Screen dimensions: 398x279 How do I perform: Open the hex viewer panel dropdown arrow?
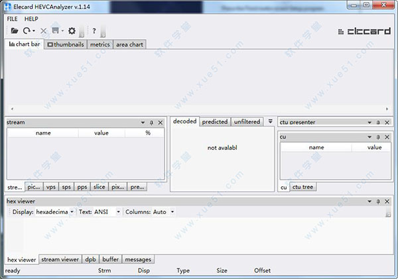pyautogui.click(x=369, y=201)
